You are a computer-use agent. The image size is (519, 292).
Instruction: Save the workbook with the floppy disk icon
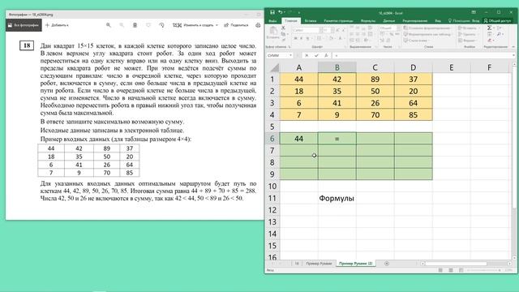click(272, 12)
